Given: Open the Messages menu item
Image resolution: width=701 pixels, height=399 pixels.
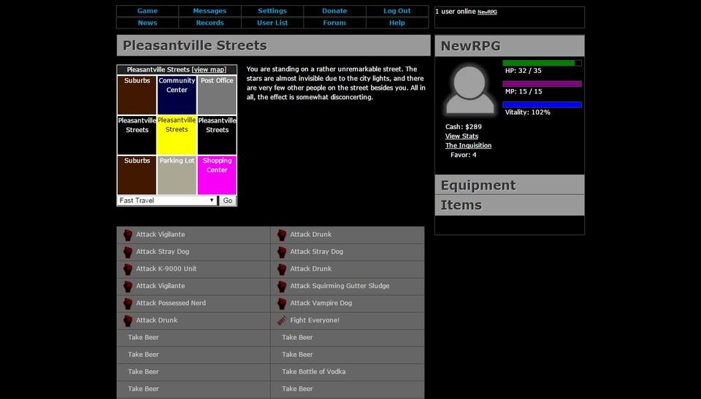Looking at the screenshot, I should 210,11.
